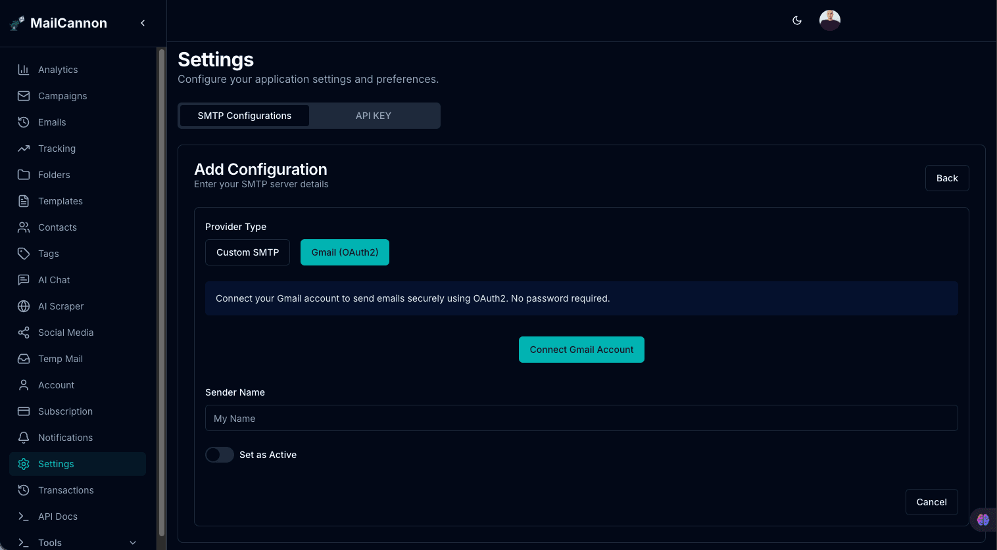Click the MailCannon brand name
This screenshot has width=997, height=550.
68,23
